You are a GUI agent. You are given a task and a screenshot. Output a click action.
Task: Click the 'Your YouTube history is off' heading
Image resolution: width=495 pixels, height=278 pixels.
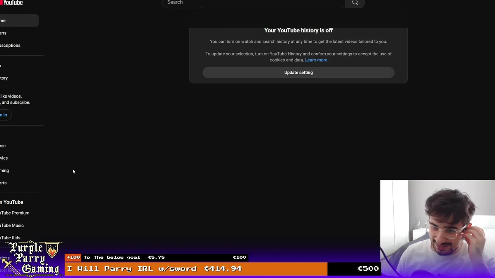point(298,30)
